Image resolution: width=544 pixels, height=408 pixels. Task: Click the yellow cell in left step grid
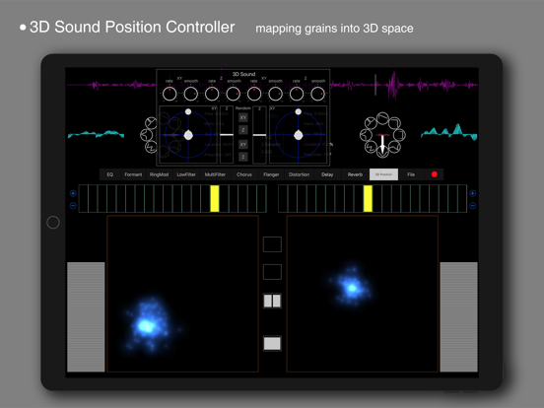pos(215,198)
